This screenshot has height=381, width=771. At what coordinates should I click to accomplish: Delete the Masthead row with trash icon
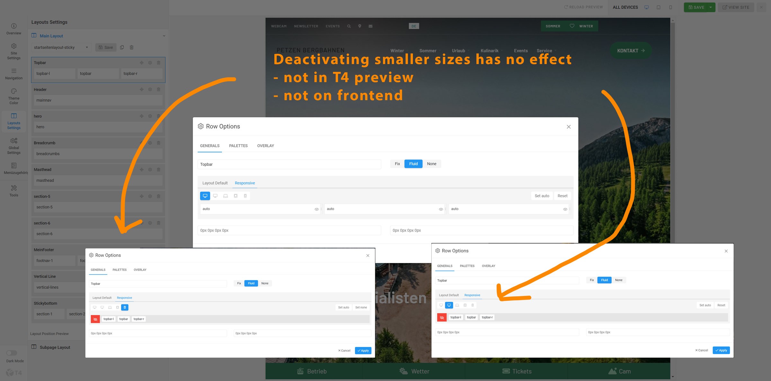pyautogui.click(x=158, y=169)
